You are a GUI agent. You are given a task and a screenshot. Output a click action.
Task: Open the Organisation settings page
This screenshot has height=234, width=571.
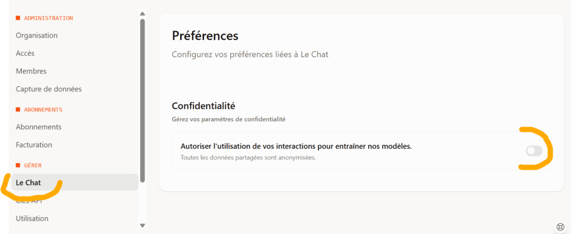(37, 36)
